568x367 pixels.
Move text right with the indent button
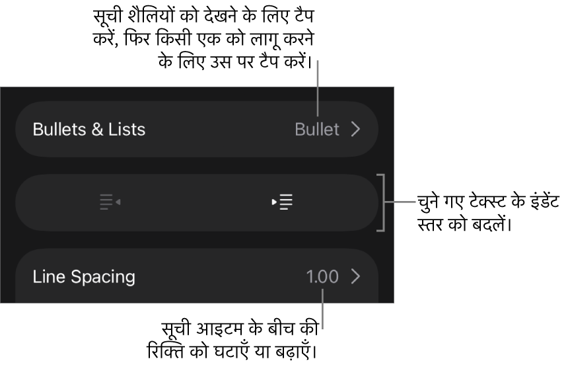[x=283, y=202]
